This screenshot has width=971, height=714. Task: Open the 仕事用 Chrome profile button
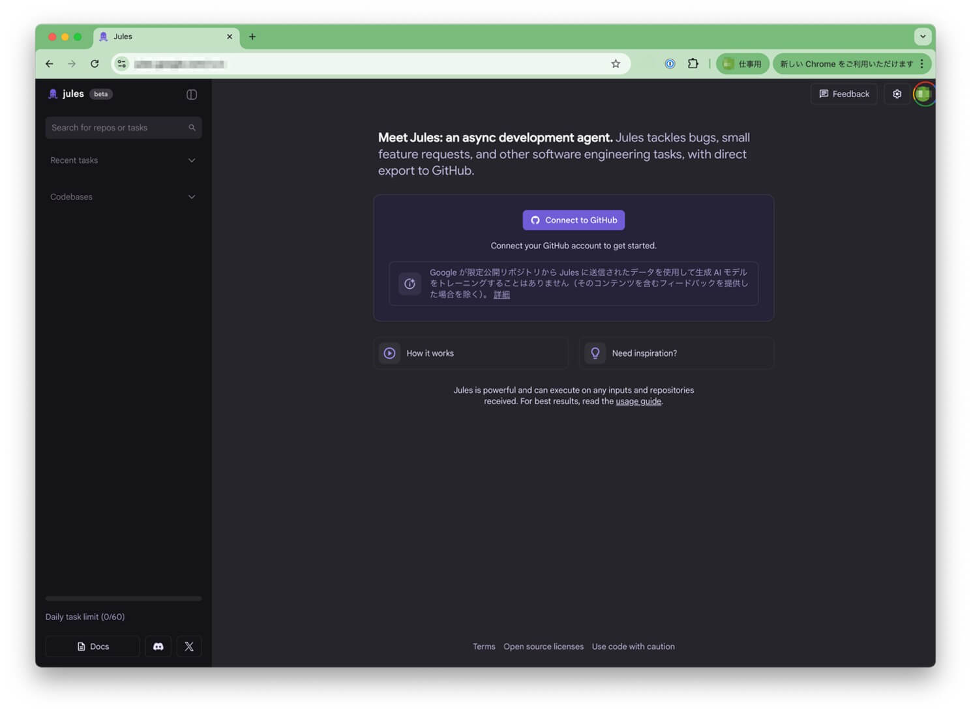743,64
